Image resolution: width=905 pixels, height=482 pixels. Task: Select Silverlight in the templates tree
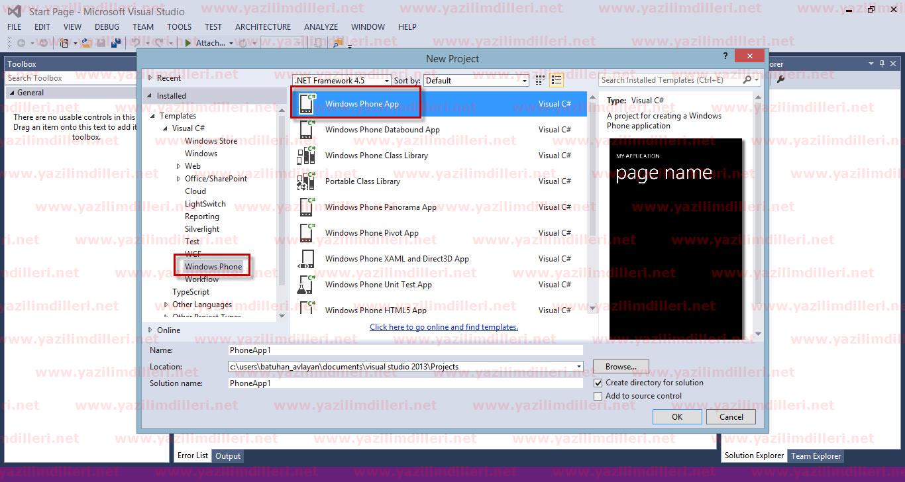tap(202, 229)
